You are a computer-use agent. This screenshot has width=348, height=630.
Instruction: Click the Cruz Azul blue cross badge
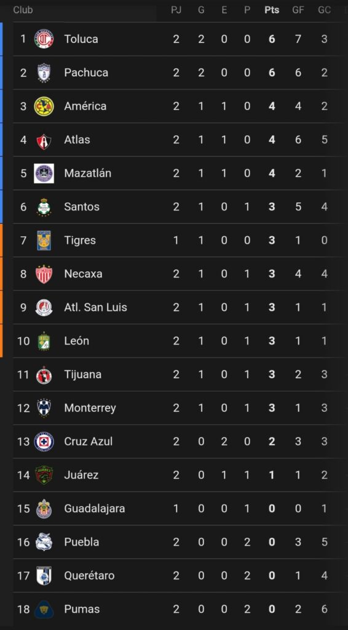click(x=44, y=442)
